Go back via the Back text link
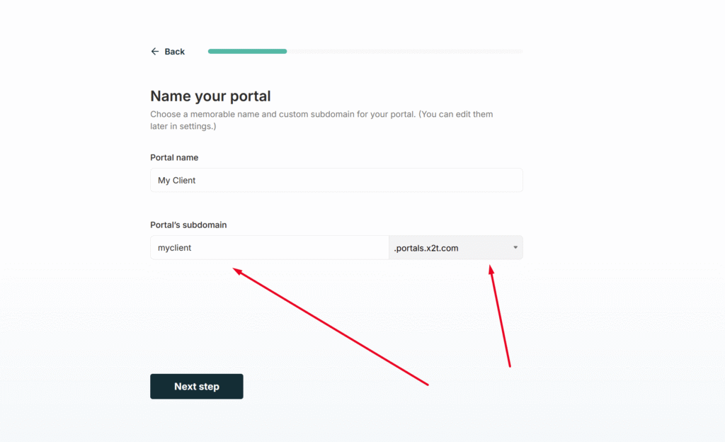The height and width of the screenshot is (442, 725). click(174, 51)
